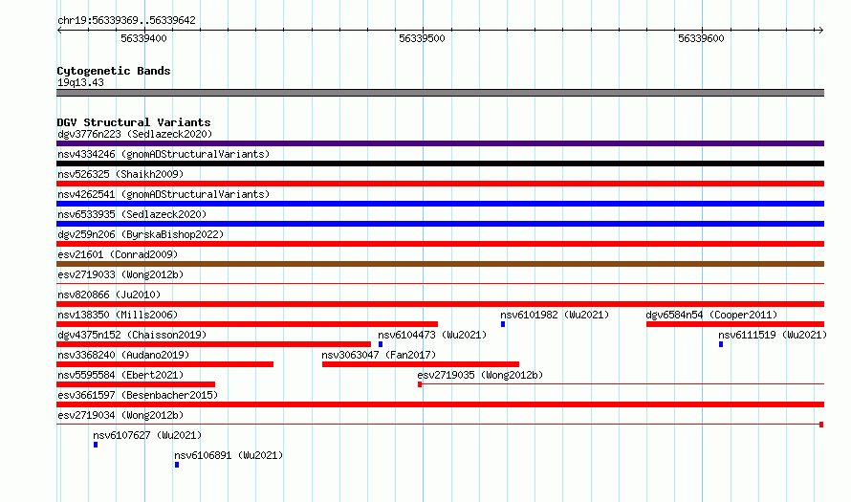This screenshot has width=851, height=502.
Task: Click the esv2719034 (Wong2012b) label
Action: pos(120,415)
